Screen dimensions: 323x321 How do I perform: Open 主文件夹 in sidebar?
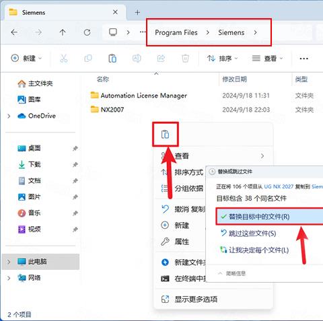[36, 83]
